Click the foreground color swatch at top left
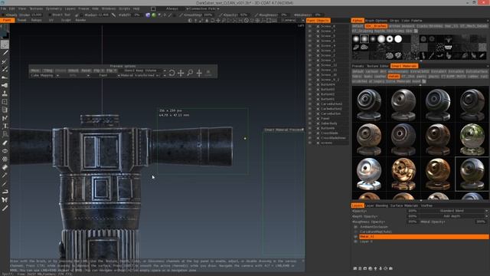 coord(3,31)
